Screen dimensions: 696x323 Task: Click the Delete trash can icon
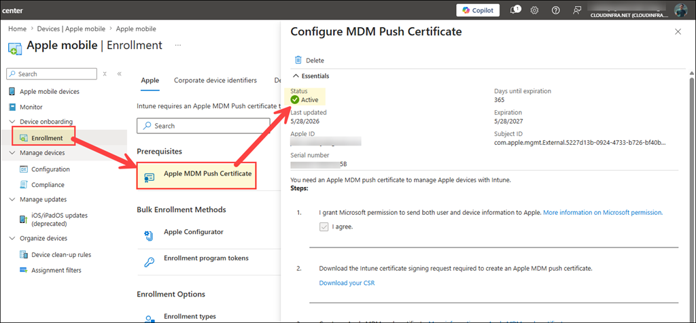(x=298, y=60)
